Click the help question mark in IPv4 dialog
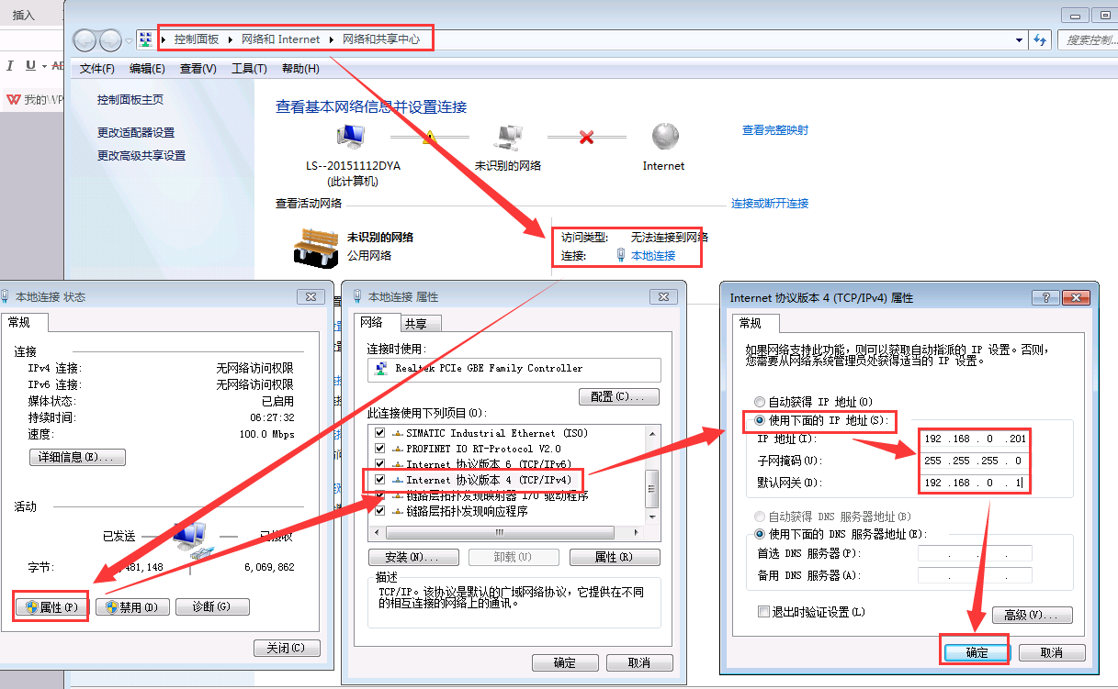 [1046, 297]
